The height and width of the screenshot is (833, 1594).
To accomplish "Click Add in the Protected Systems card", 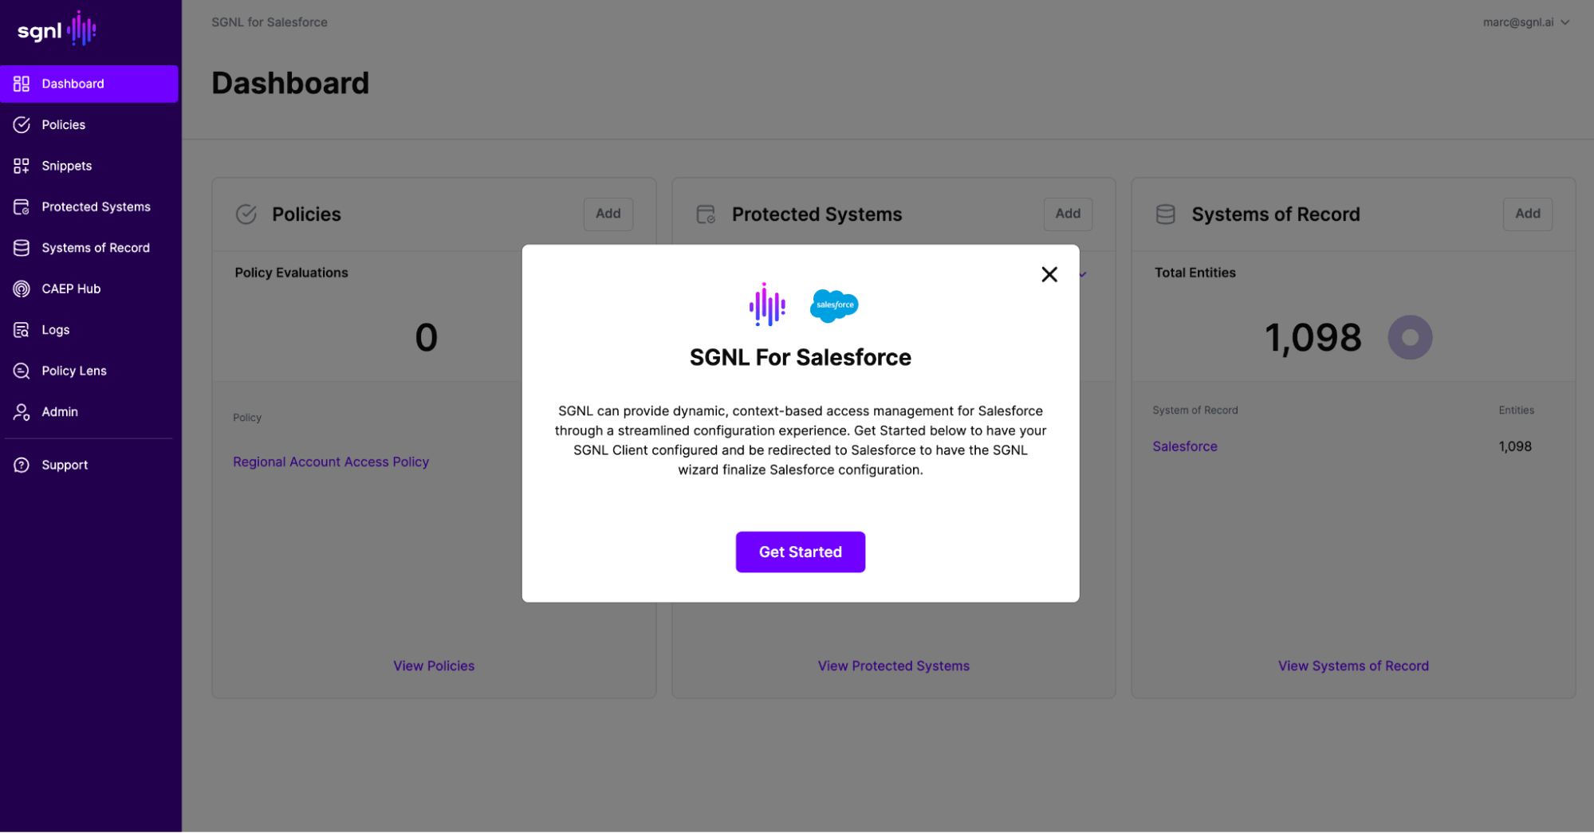I will [1068, 214].
